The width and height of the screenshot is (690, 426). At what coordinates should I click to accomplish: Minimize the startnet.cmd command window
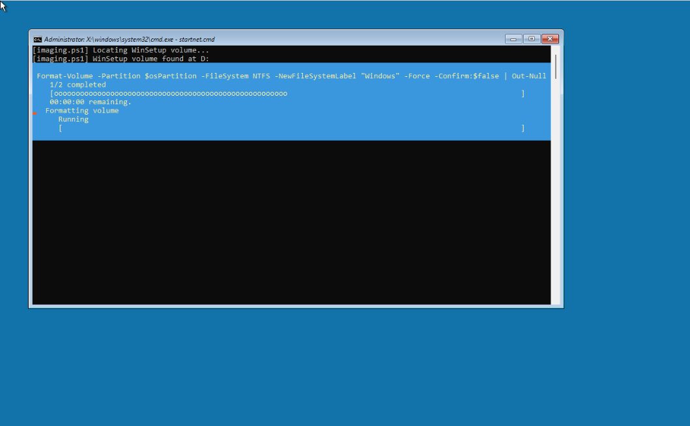(x=513, y=39)
